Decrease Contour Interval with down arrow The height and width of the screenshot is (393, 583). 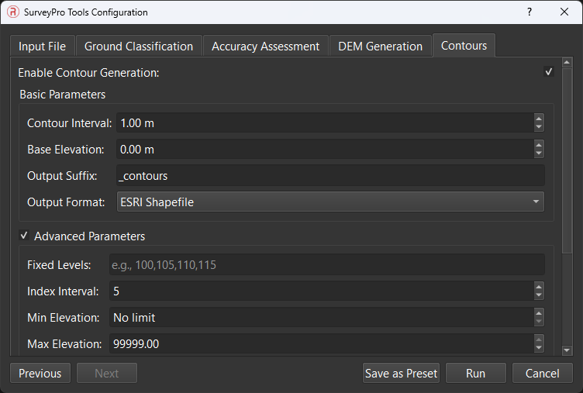coord(539,127)
